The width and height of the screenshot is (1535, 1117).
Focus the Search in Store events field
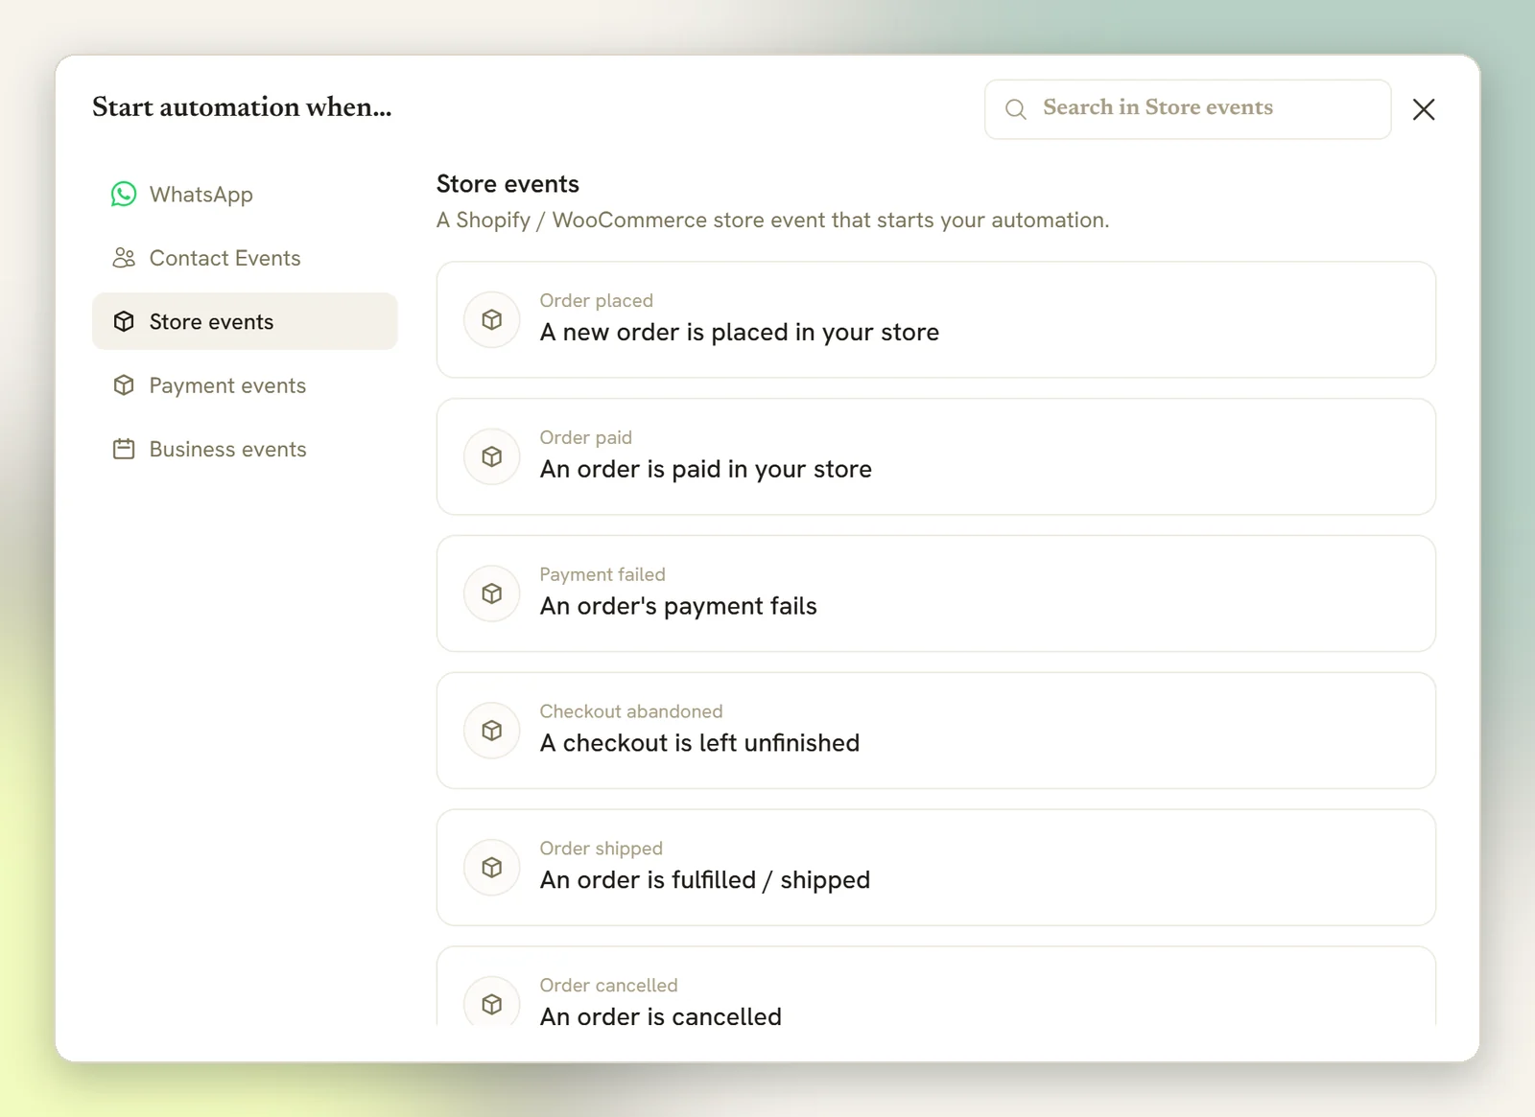click(x=1188, y=109)
